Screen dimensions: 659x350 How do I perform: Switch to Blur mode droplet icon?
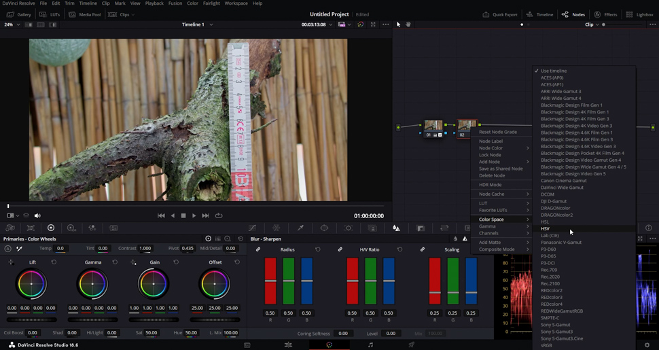pos(455,239)
